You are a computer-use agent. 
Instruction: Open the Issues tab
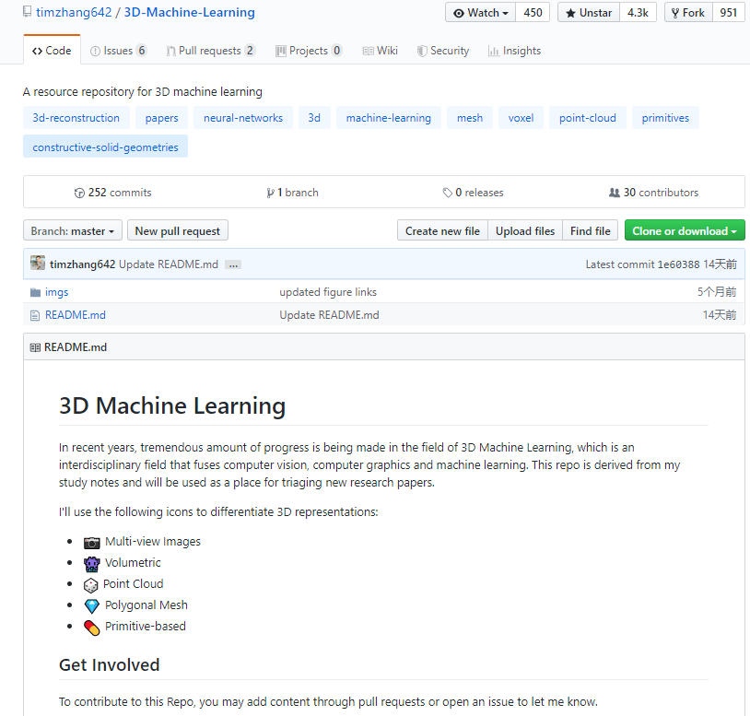tap(119, 51)
